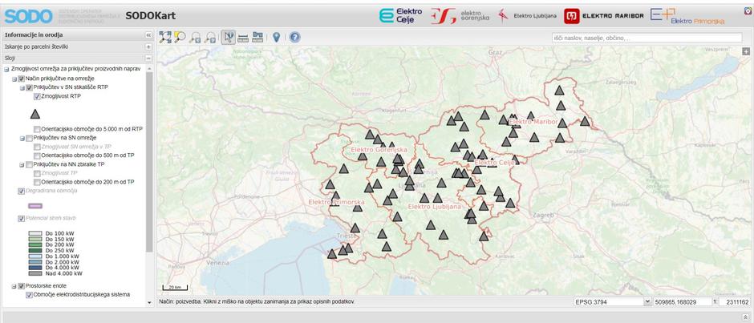The height and width of the screenshot is (323, 754).
Task: Expand the Iskanje po parcelni številki panel
Action: 148,47
